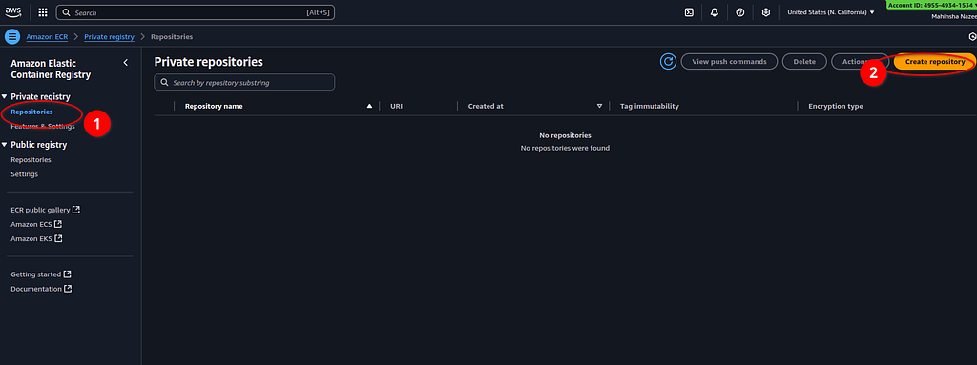
Task: Open the Getting started link
Action: point(41,274)
